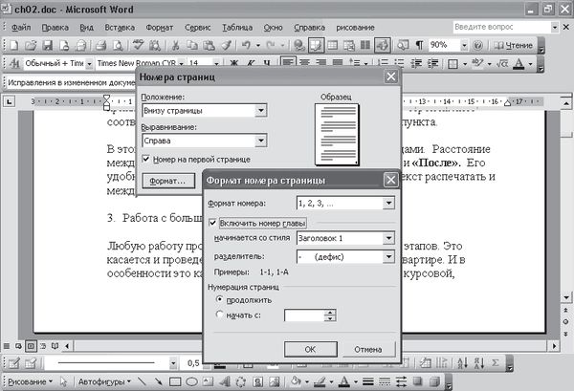Screen dimensions: 574x391
Task: Click the Save icon in toolbar
Action: point(48,45)
